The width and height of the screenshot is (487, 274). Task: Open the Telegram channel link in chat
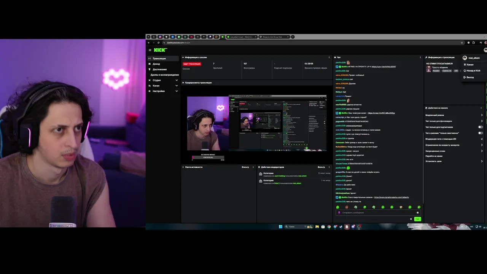[381, 113]
